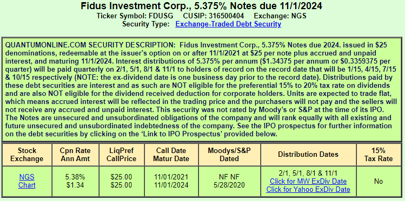Click for MW ExDiv Date link
This screenshot has height=201, width=405.
(308, 181)
